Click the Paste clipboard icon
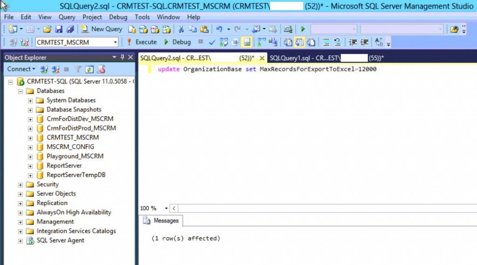Viewport: 477px width, 265px height. pos(204,29)
